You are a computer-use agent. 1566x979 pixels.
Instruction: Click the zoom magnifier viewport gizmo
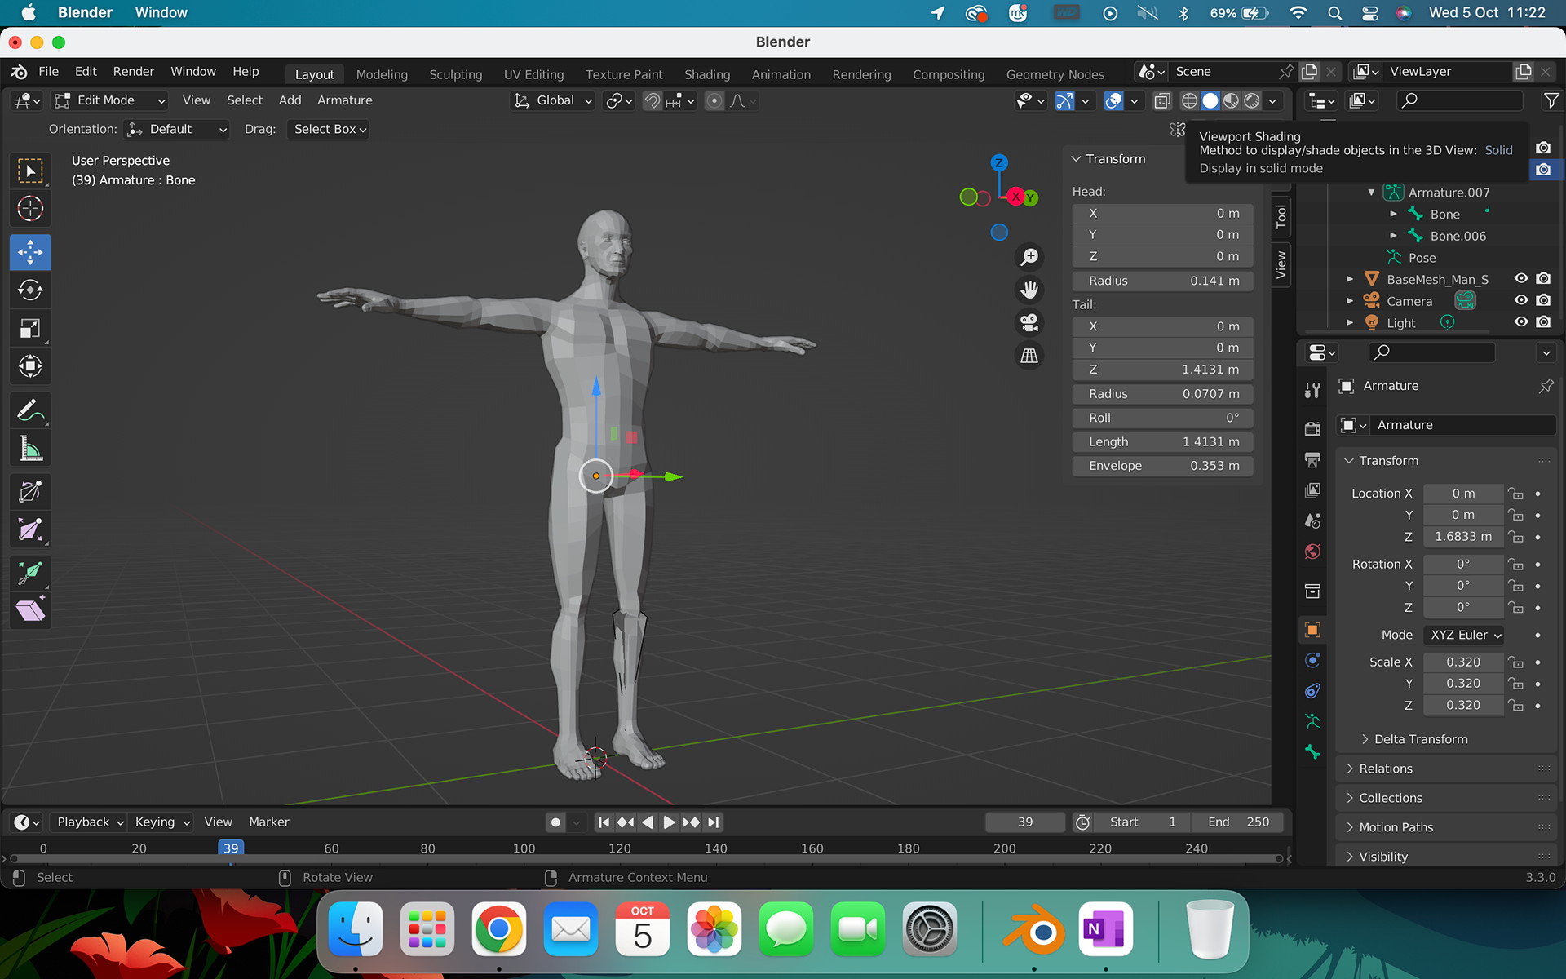coord(1029,257)
